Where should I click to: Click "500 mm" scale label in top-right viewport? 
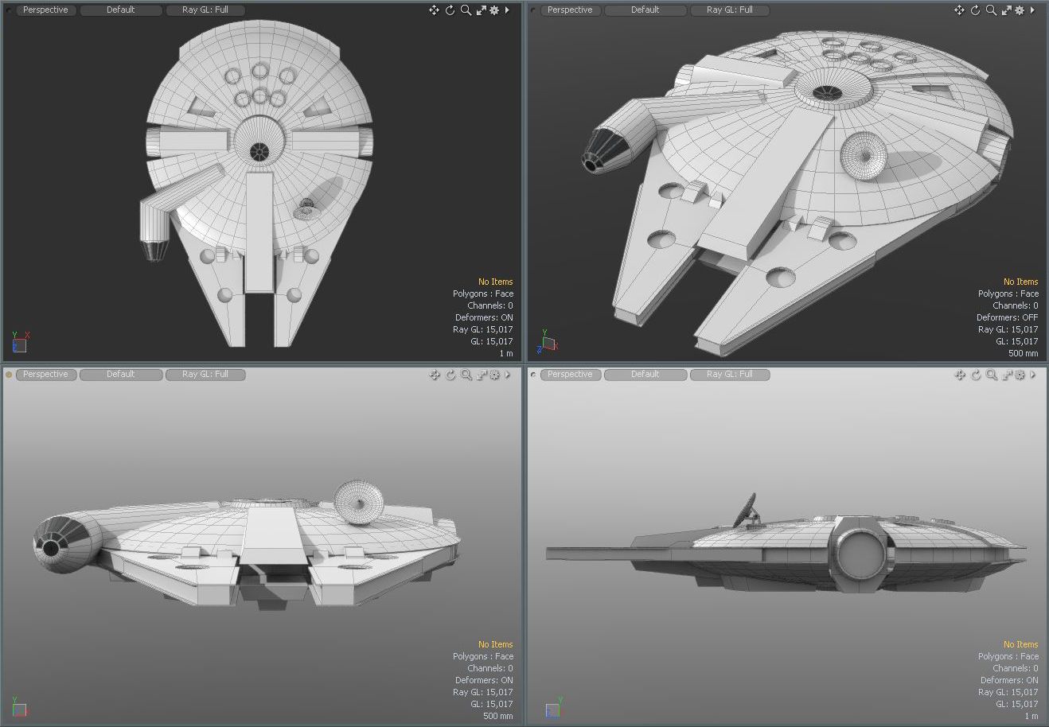(x=1024, y=353)
